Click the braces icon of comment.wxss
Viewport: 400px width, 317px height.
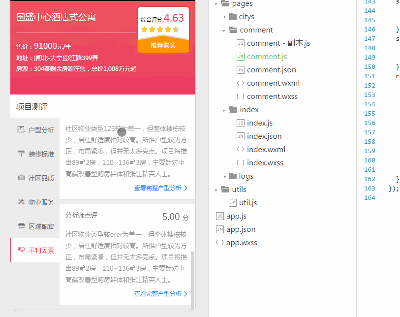click(x=240, y=96)
